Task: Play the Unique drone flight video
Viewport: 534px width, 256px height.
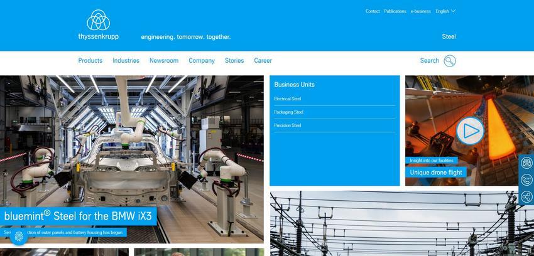Action: tap(470, 131)
